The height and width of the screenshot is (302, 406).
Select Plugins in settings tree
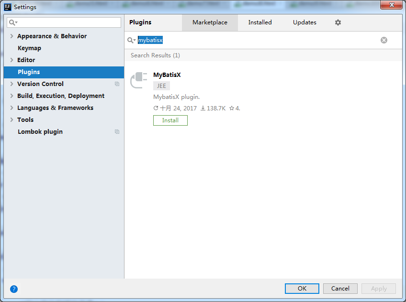pyautogui.click(x=64, y=72)
